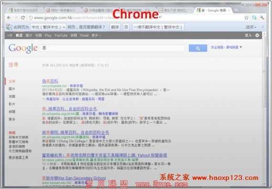Screen dimensions: 272x189
Task: Bookmark this page with star icon
Action: point(246,18)
